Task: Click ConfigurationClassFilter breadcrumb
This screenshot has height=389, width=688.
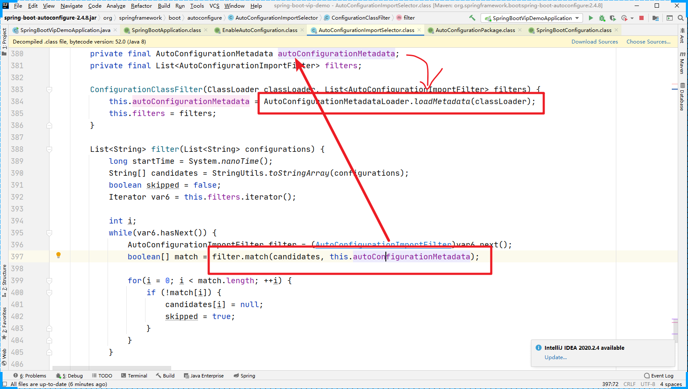Action: [357, 18]
